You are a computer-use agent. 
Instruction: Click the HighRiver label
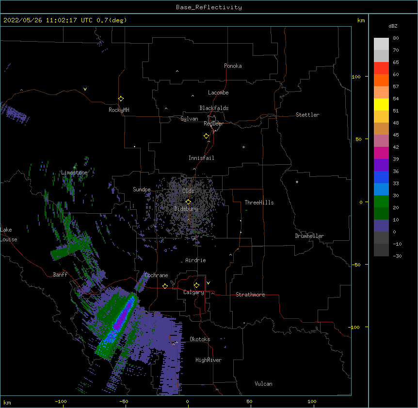coord(209,360)
